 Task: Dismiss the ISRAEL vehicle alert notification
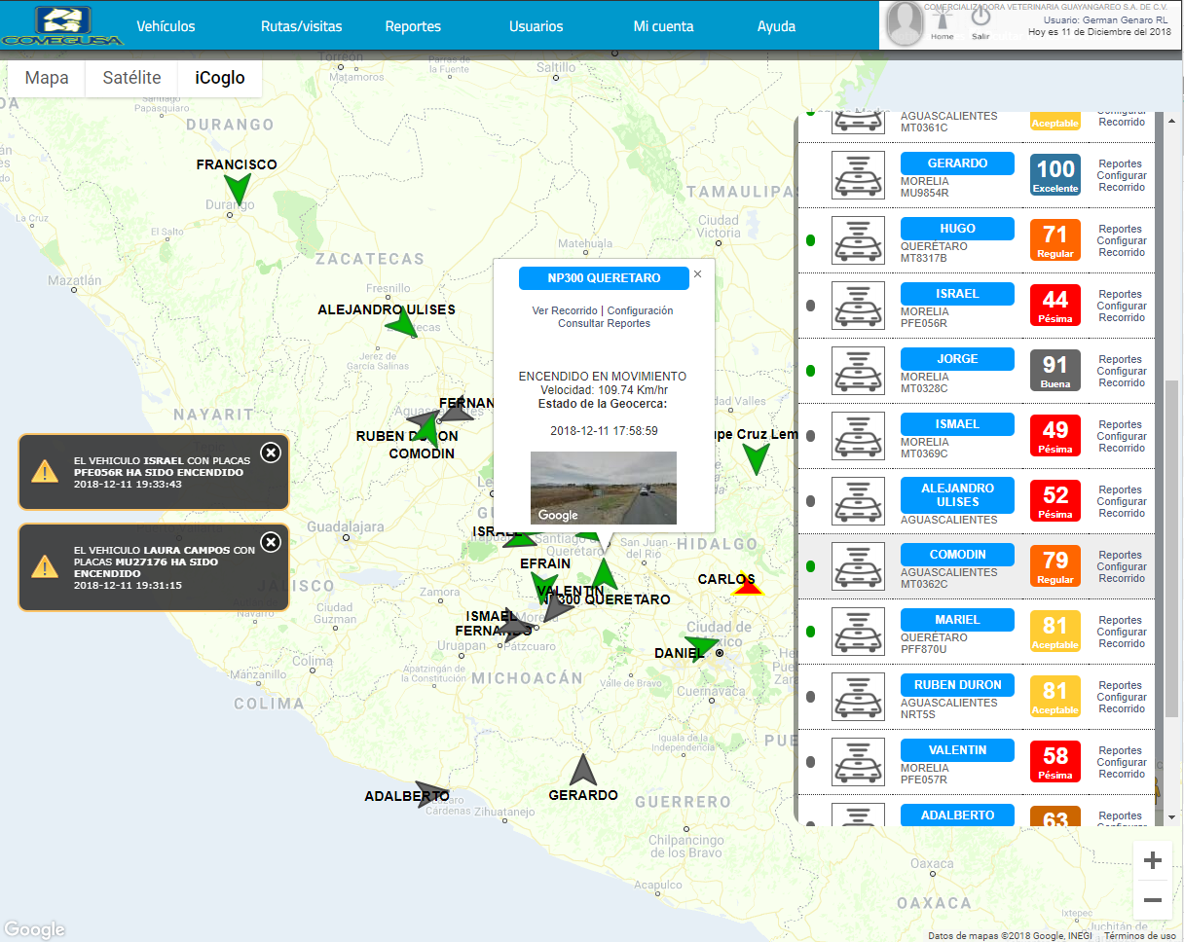coord(271,453)
